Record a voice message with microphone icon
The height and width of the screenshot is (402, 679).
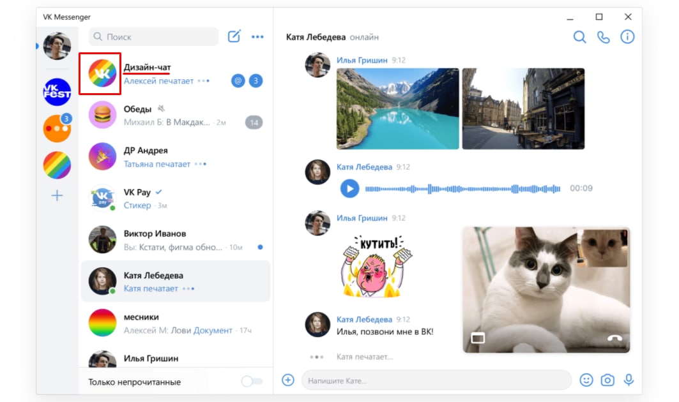pyautogui.click(x=629, y=380)
